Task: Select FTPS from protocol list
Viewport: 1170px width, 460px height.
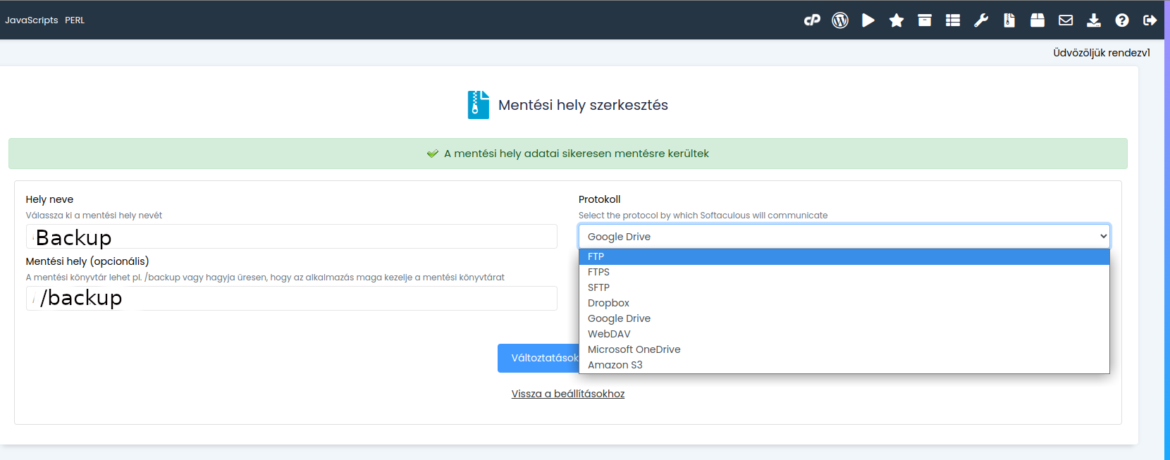Action: (x=844, y=272)
